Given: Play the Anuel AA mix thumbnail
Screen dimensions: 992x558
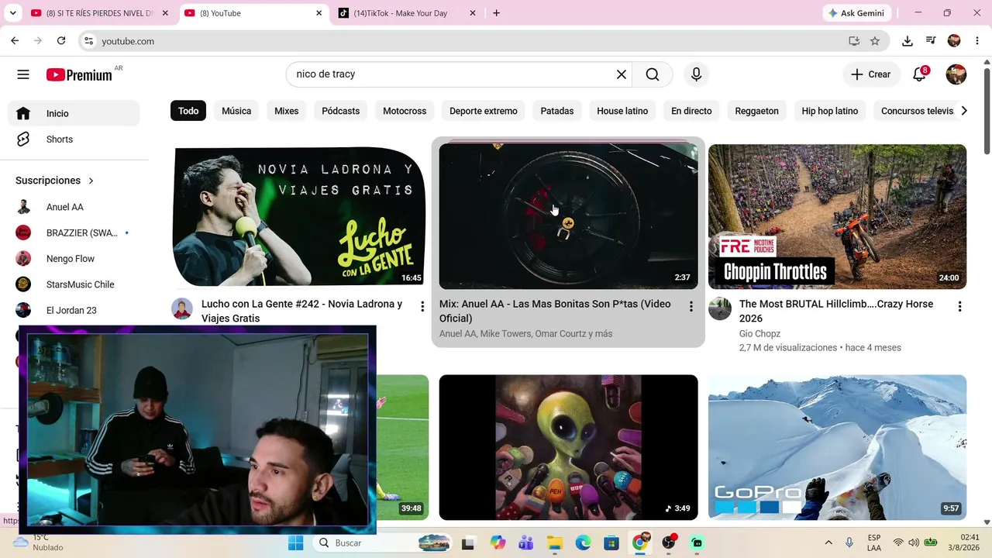Looking at the screenshot, I should [568, 216].
